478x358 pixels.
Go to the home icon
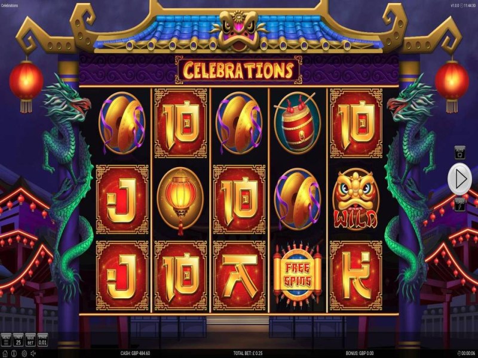[x=5, y=353]
